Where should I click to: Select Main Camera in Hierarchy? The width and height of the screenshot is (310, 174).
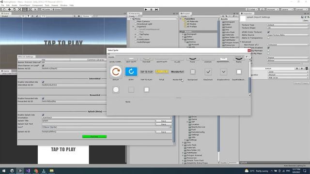pos(143,21)
